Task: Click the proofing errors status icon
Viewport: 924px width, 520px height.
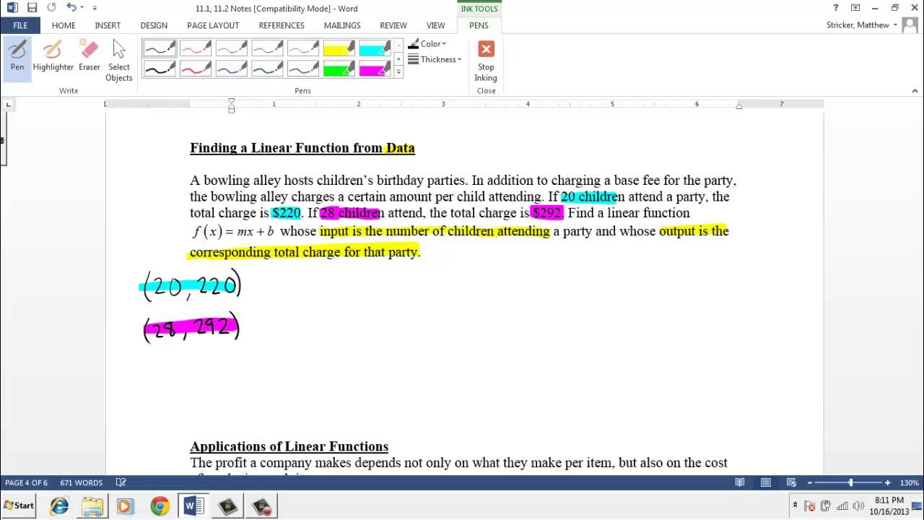Action: (x=121, y=482)
